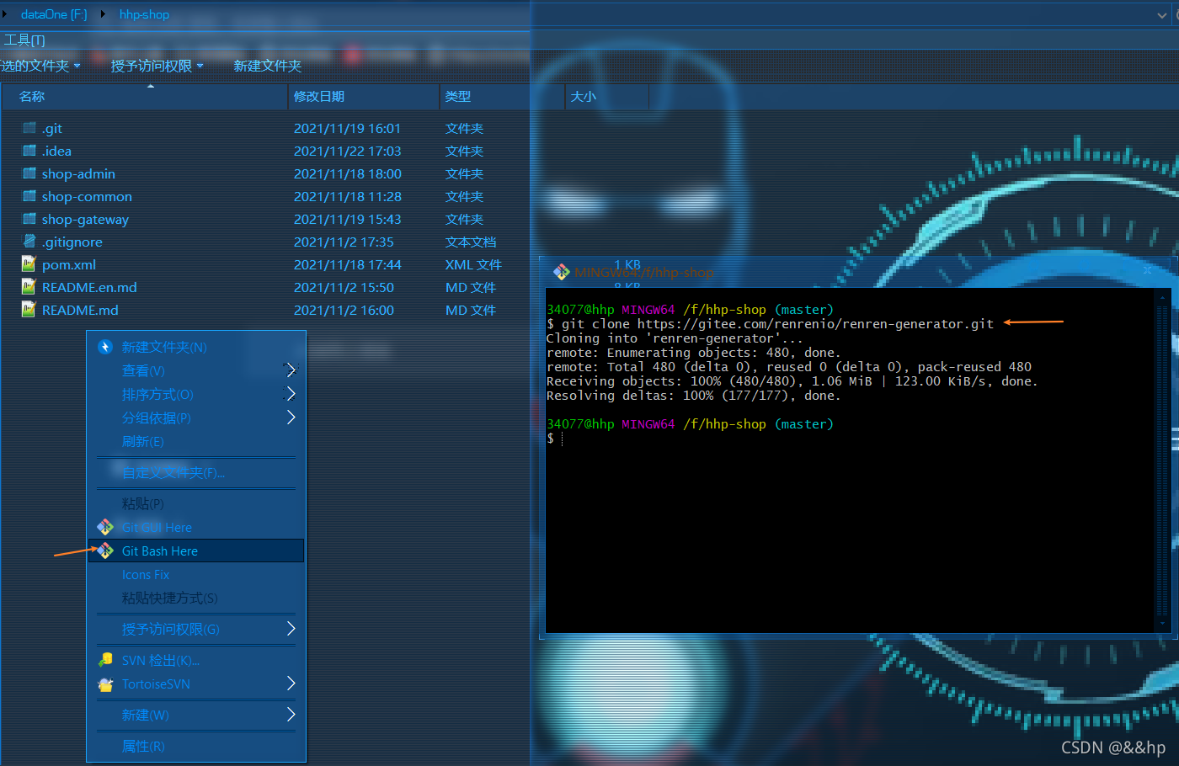The width and height of the screenshot is (1179, 766).
Task: Expand the 新建(W) submenu arrow
Action: point(291,714)
